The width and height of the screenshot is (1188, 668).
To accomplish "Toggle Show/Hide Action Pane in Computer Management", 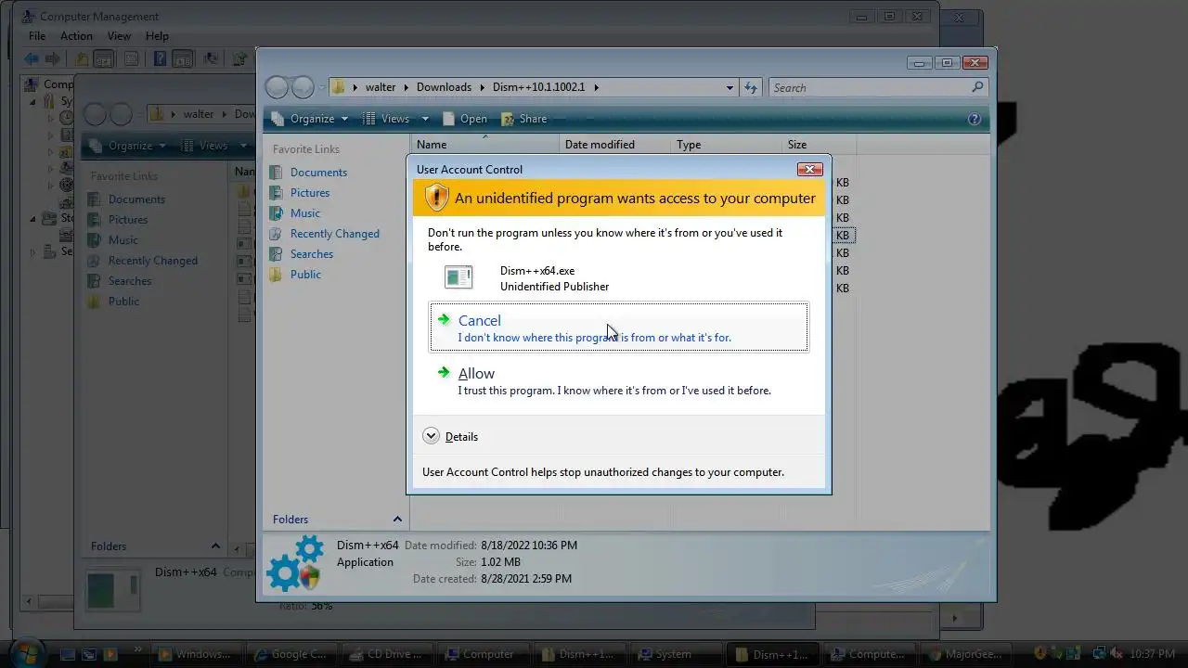I will click(x=183, y=58).
